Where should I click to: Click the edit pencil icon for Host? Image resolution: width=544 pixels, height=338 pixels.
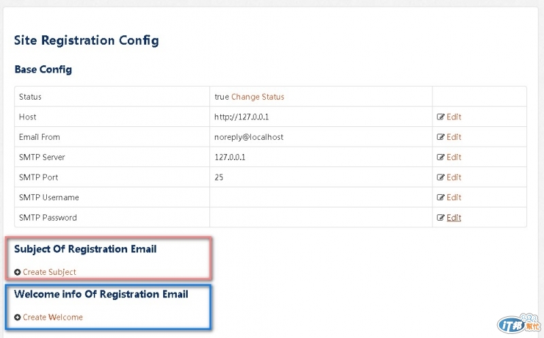coord(440,117)
